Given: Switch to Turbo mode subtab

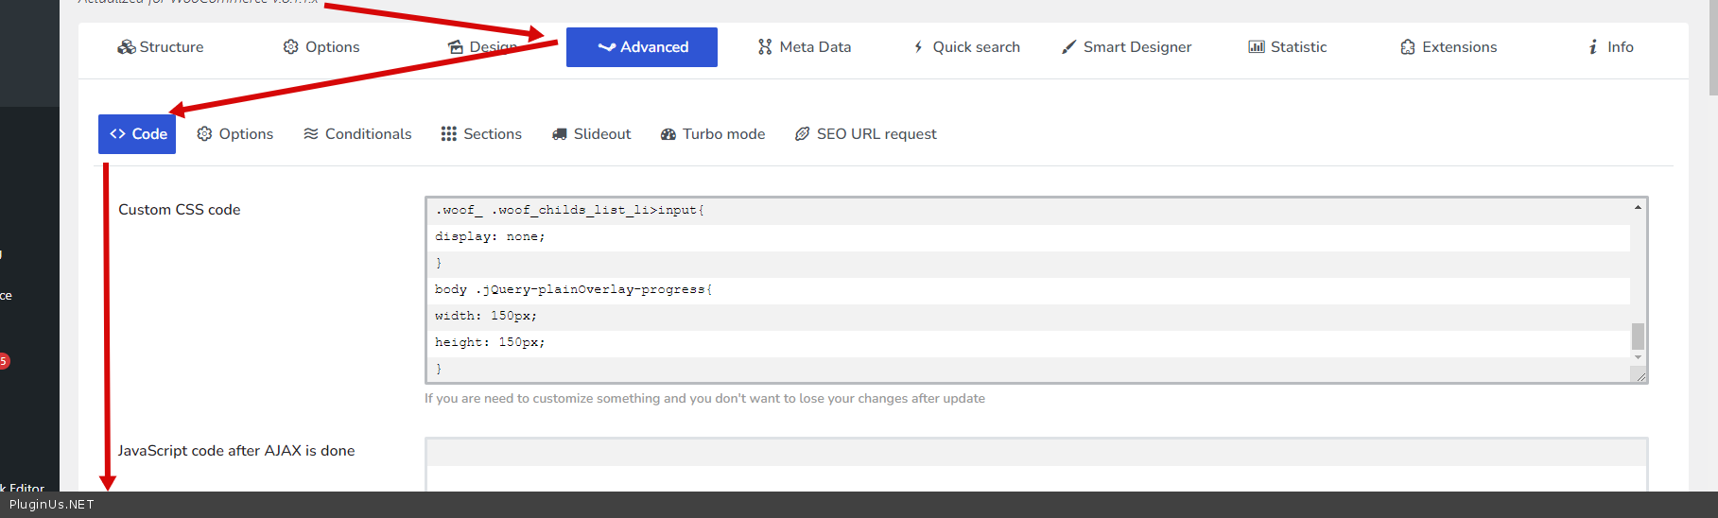Looking at the screenshot, I should (713, 134).
